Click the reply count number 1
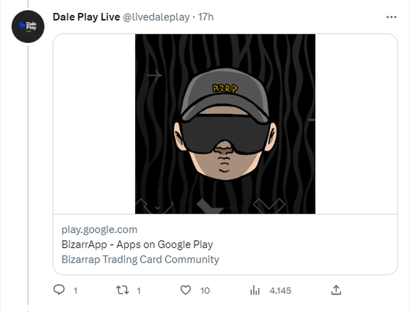The height and width of the screenshot is (312, 413). pyautogui.click(x=76, y=291)
